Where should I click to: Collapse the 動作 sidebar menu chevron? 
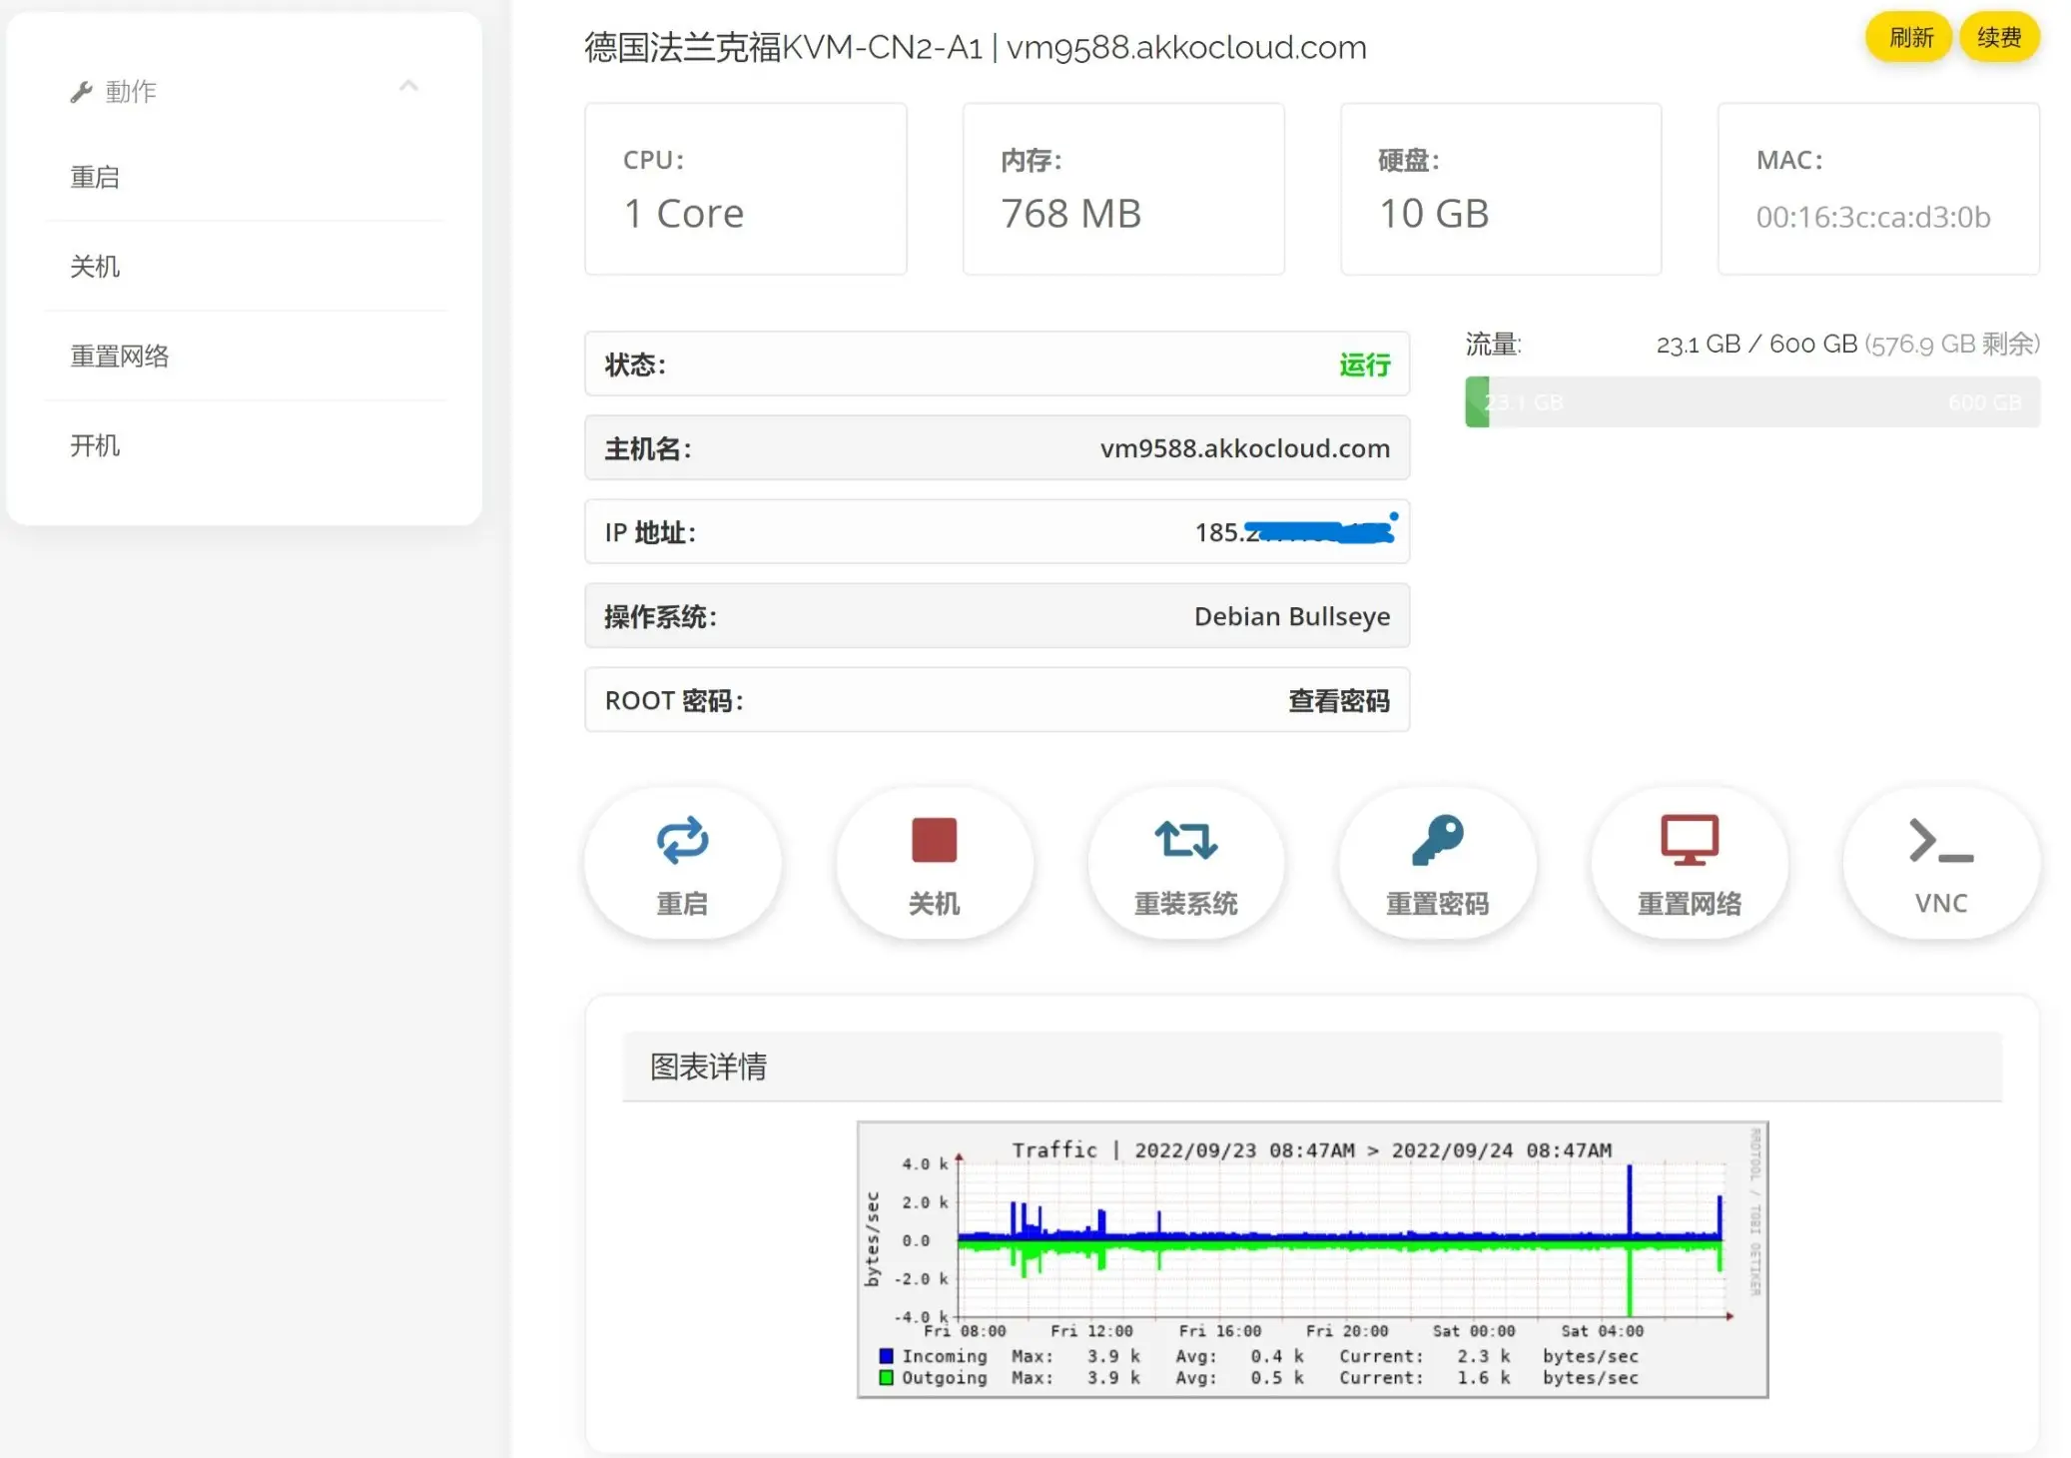408,87
